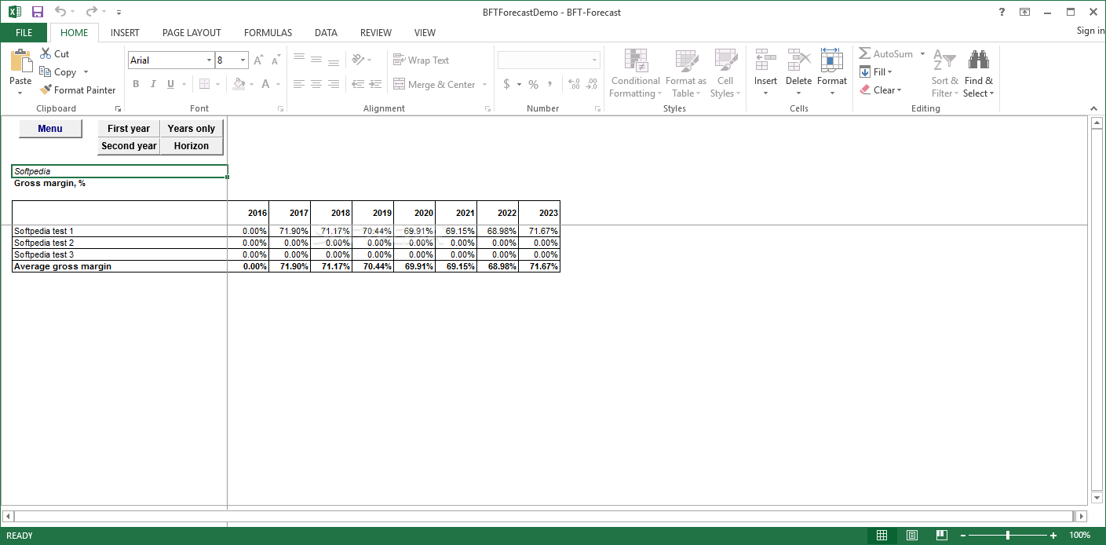Open the FILE tab

24,33
